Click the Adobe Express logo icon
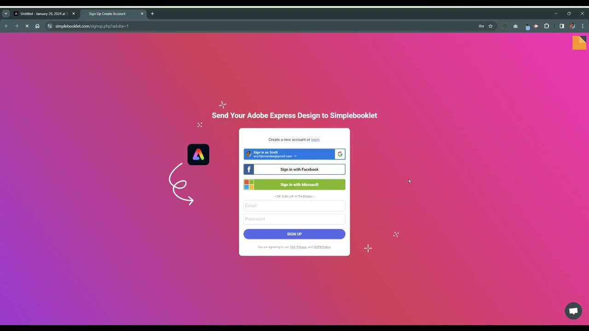Viewport: 589px width, 331px height. tap(198, 154)
